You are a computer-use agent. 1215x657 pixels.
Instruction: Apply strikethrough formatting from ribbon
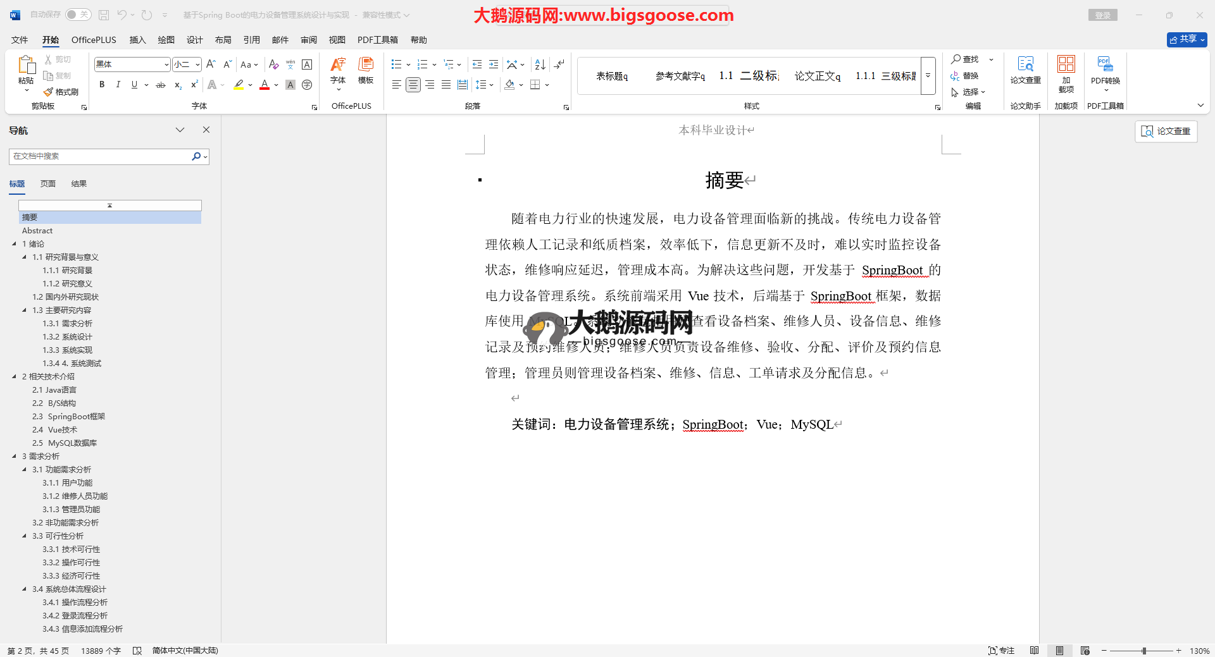point(161,85)
